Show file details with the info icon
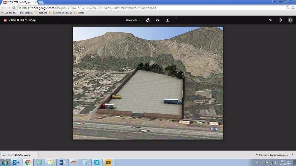The image size is (296, 166). pos(280,20)
